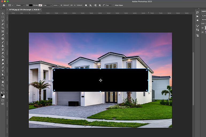
Task: Open the layer blend mode Normal dropdown
Action: [204, 19]
